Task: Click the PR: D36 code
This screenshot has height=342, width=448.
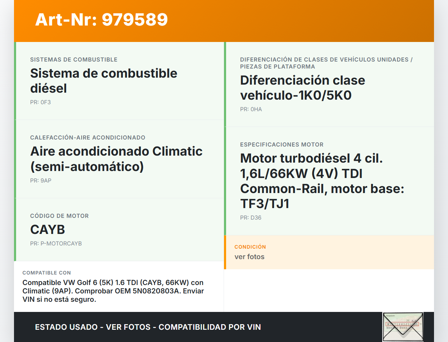Action: point(251,218)
